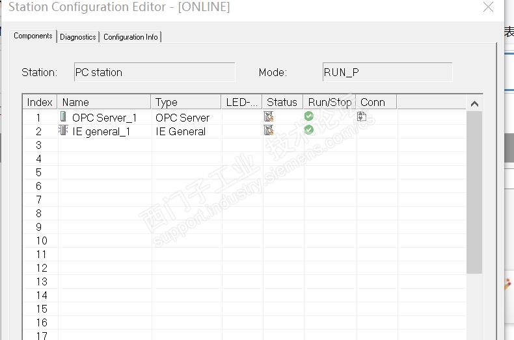The height and width of the screenshot is (340, 514).
Task: Click the scroll-up arrow of component list
Action: coord(474,103)
